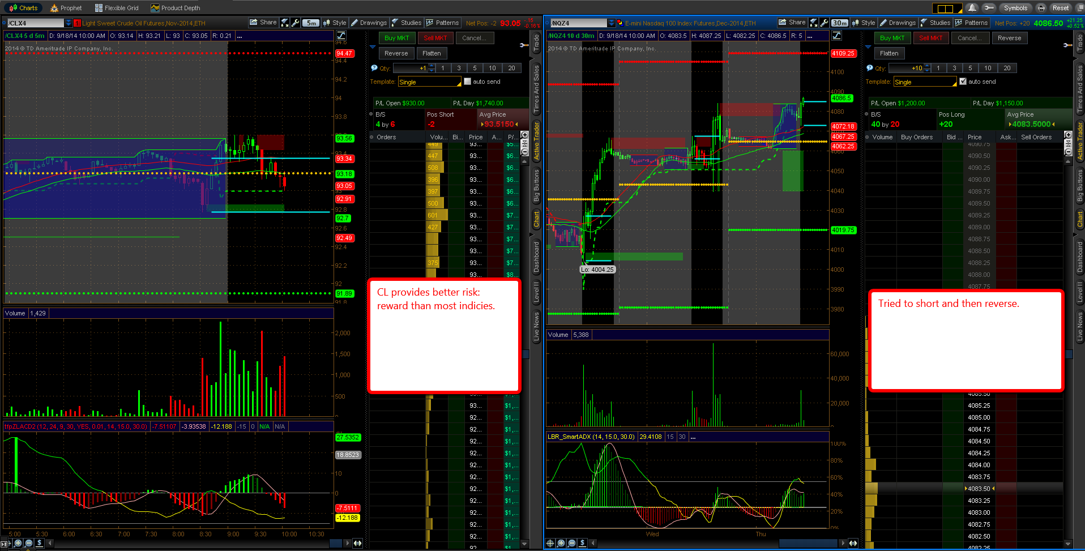Image resolution: width=1085 pixels, height=551 pixels.
Task: Open the top-right wrench settings icon
Action: (x=989, y=8)
